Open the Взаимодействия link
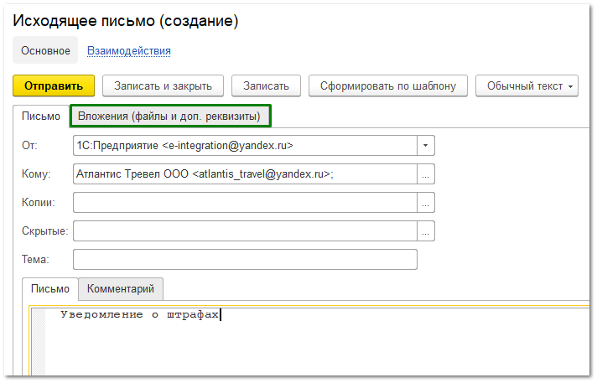Viewport: 597px width, 383px height. click(x=129, y=50)
